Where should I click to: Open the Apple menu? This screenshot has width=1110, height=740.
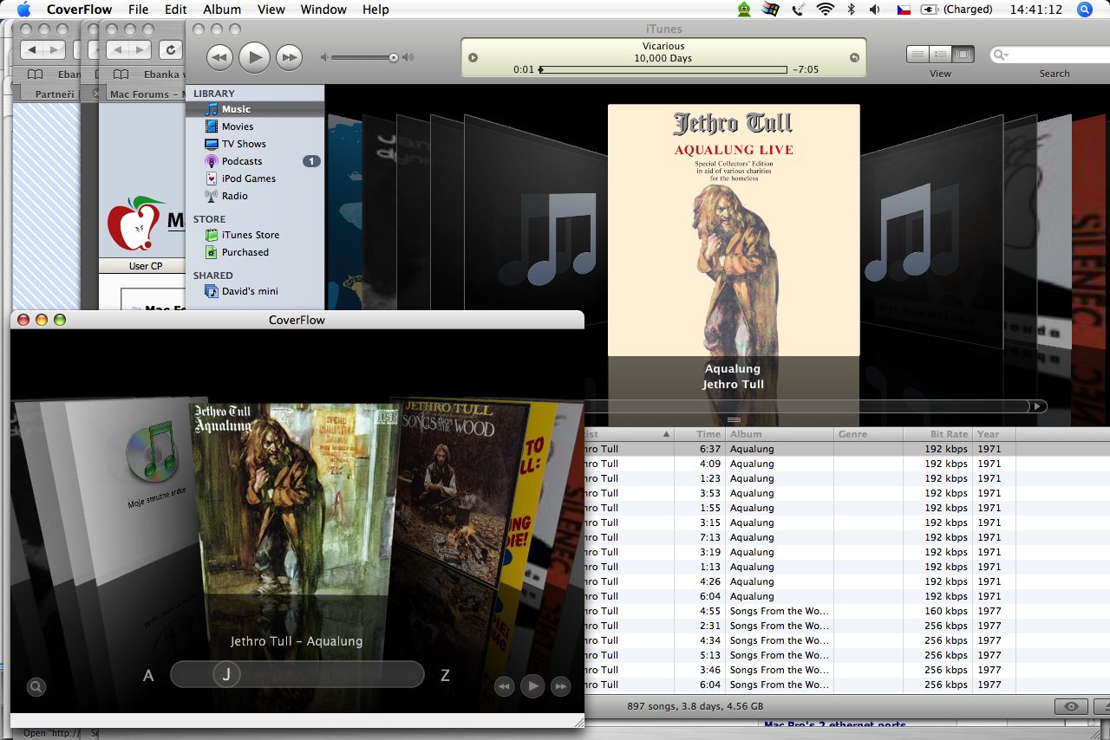click(x=23, y=10)
